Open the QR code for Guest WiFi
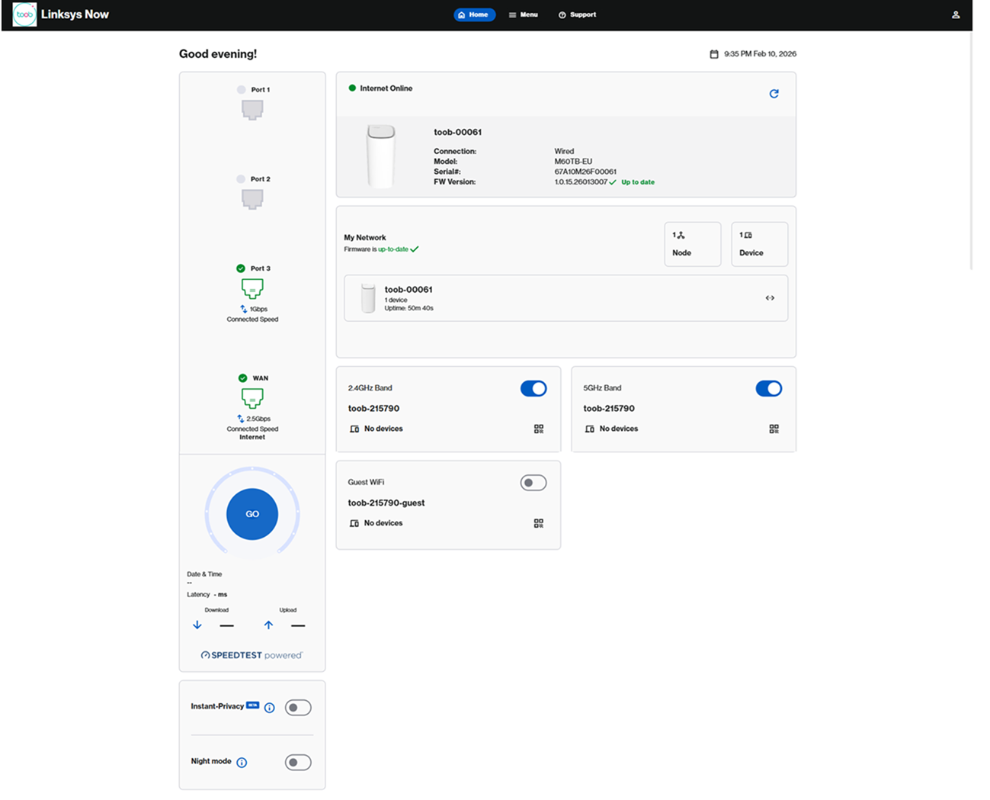 click(539, 523)
